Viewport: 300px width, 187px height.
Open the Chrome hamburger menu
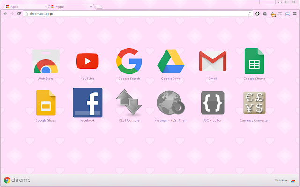coord(295,14)
